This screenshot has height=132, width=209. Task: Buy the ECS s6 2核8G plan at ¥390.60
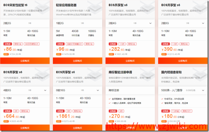pos(183,61)
